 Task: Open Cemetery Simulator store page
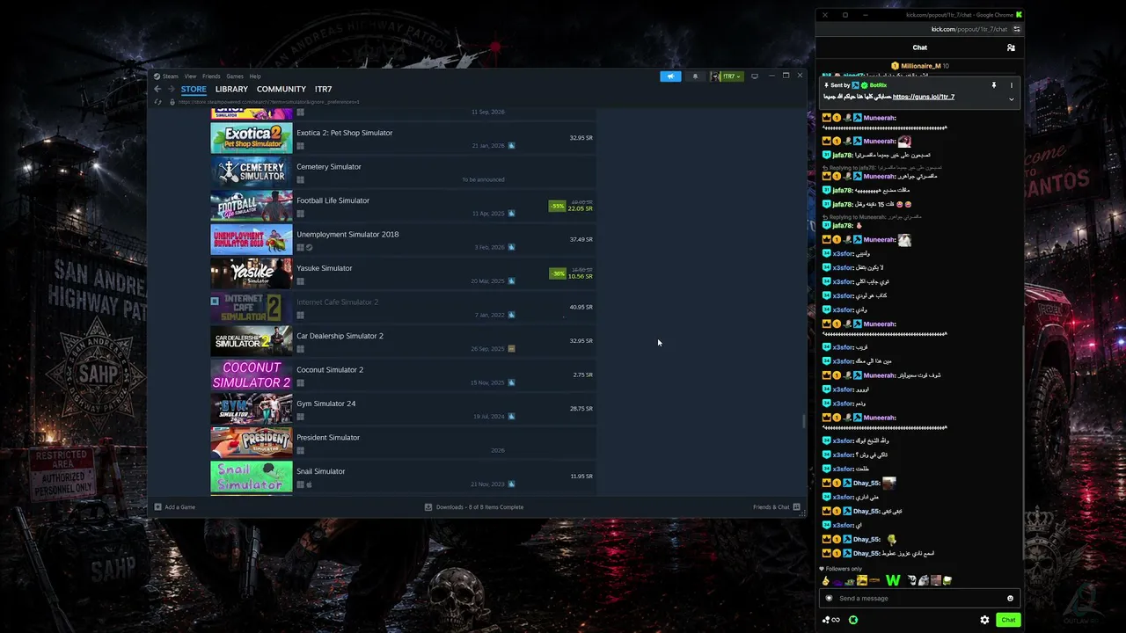point(329,167)
